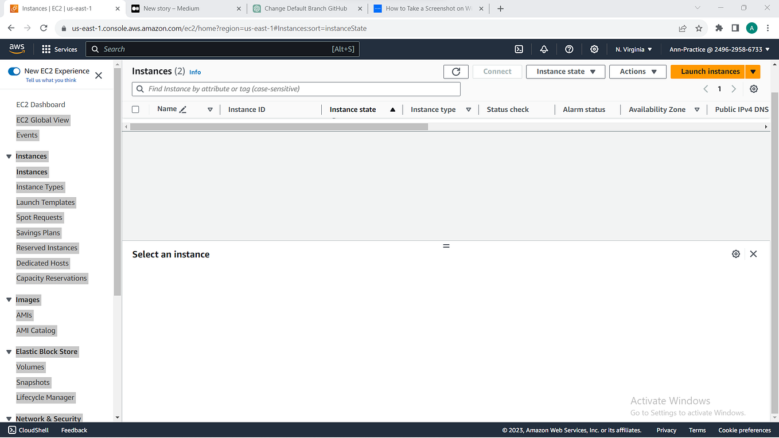Open the AWS help question-mark icon

click(569, 49)
